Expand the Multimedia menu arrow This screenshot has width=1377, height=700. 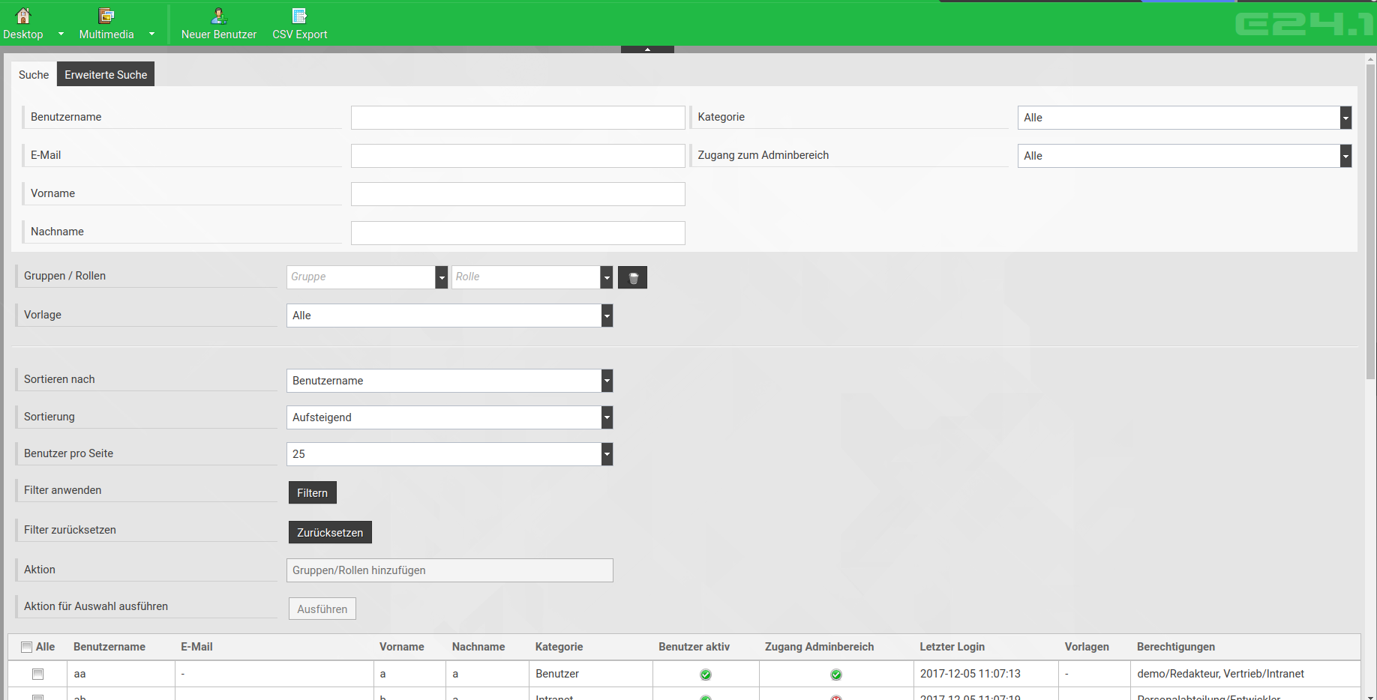pos(151,34)
